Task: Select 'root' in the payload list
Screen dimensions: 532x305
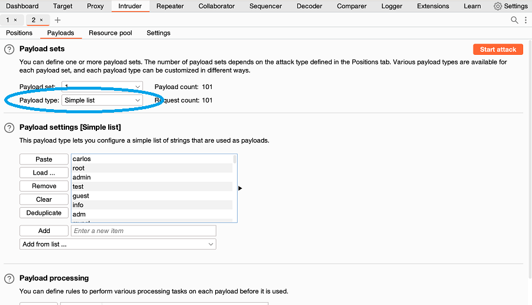Action: coord(152,168)
